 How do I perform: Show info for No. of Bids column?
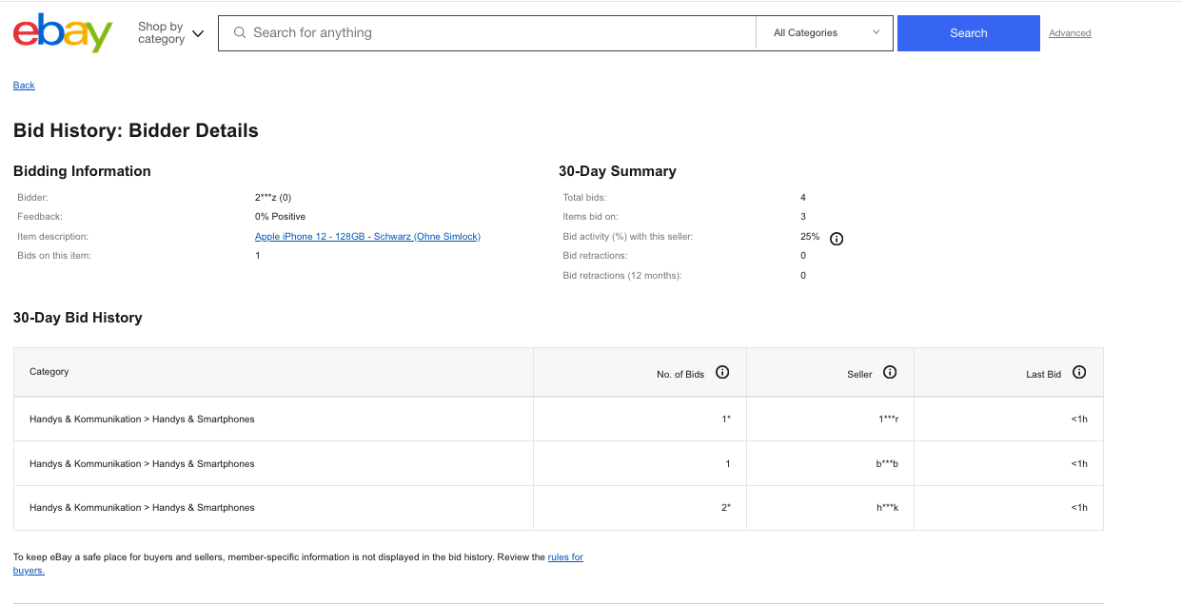click(x=722, y=373)
